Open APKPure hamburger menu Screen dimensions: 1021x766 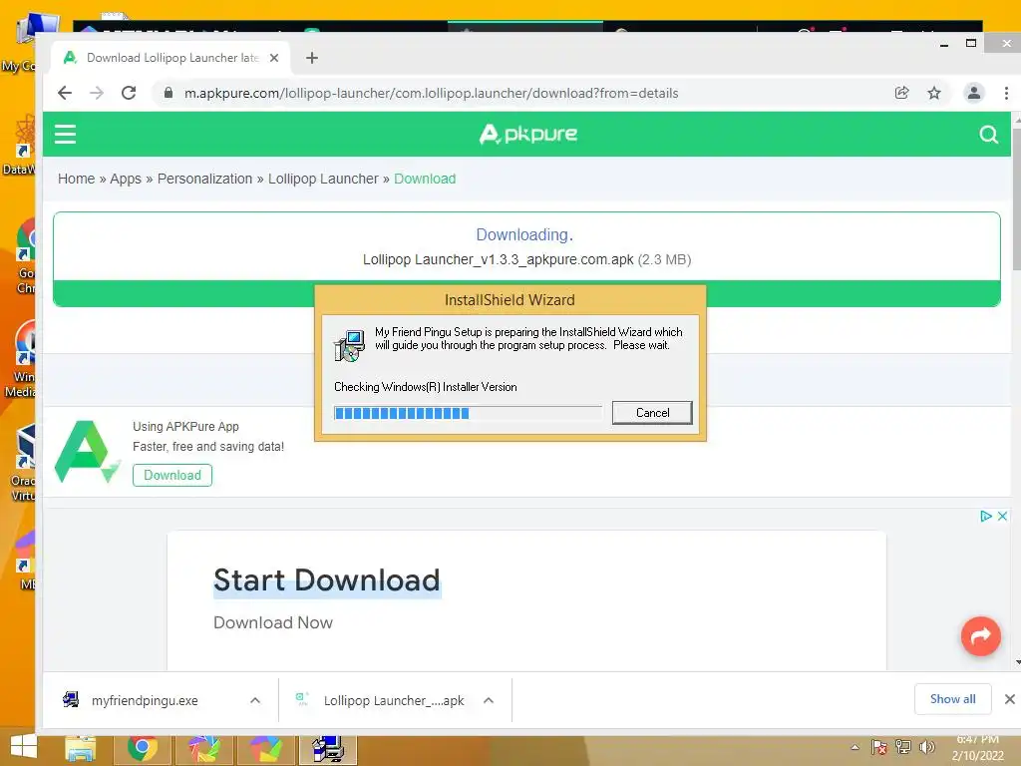click(65, 135)
